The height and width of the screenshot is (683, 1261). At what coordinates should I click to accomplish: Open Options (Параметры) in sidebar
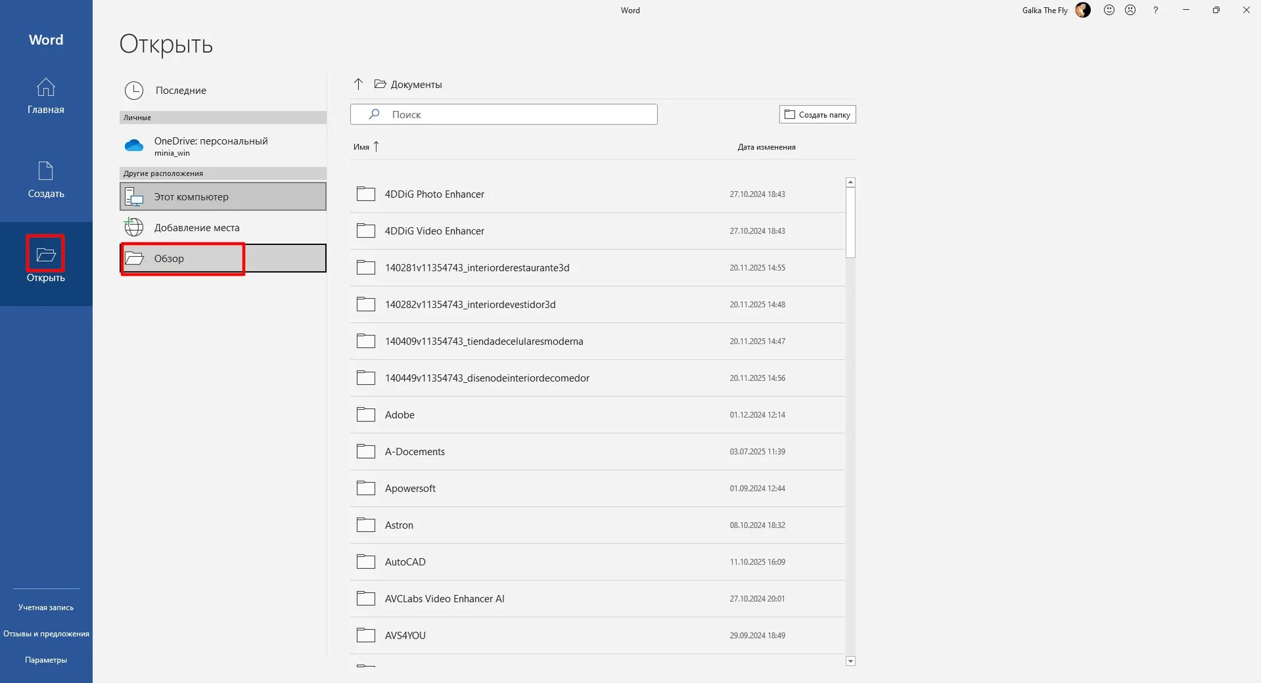pyautogui.click(x=46, y=660)
